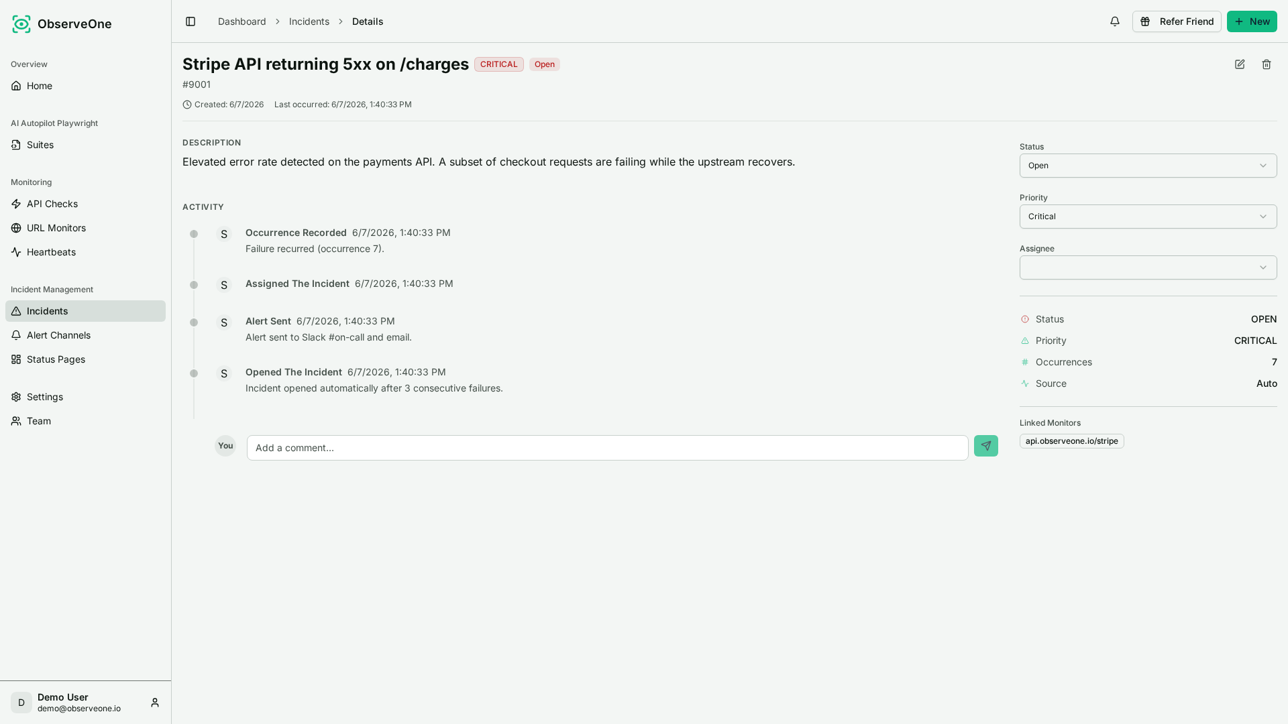1288x724 pixels.
Task: Send the comment with the paper-plane icon
Action: tap(986, 446)
